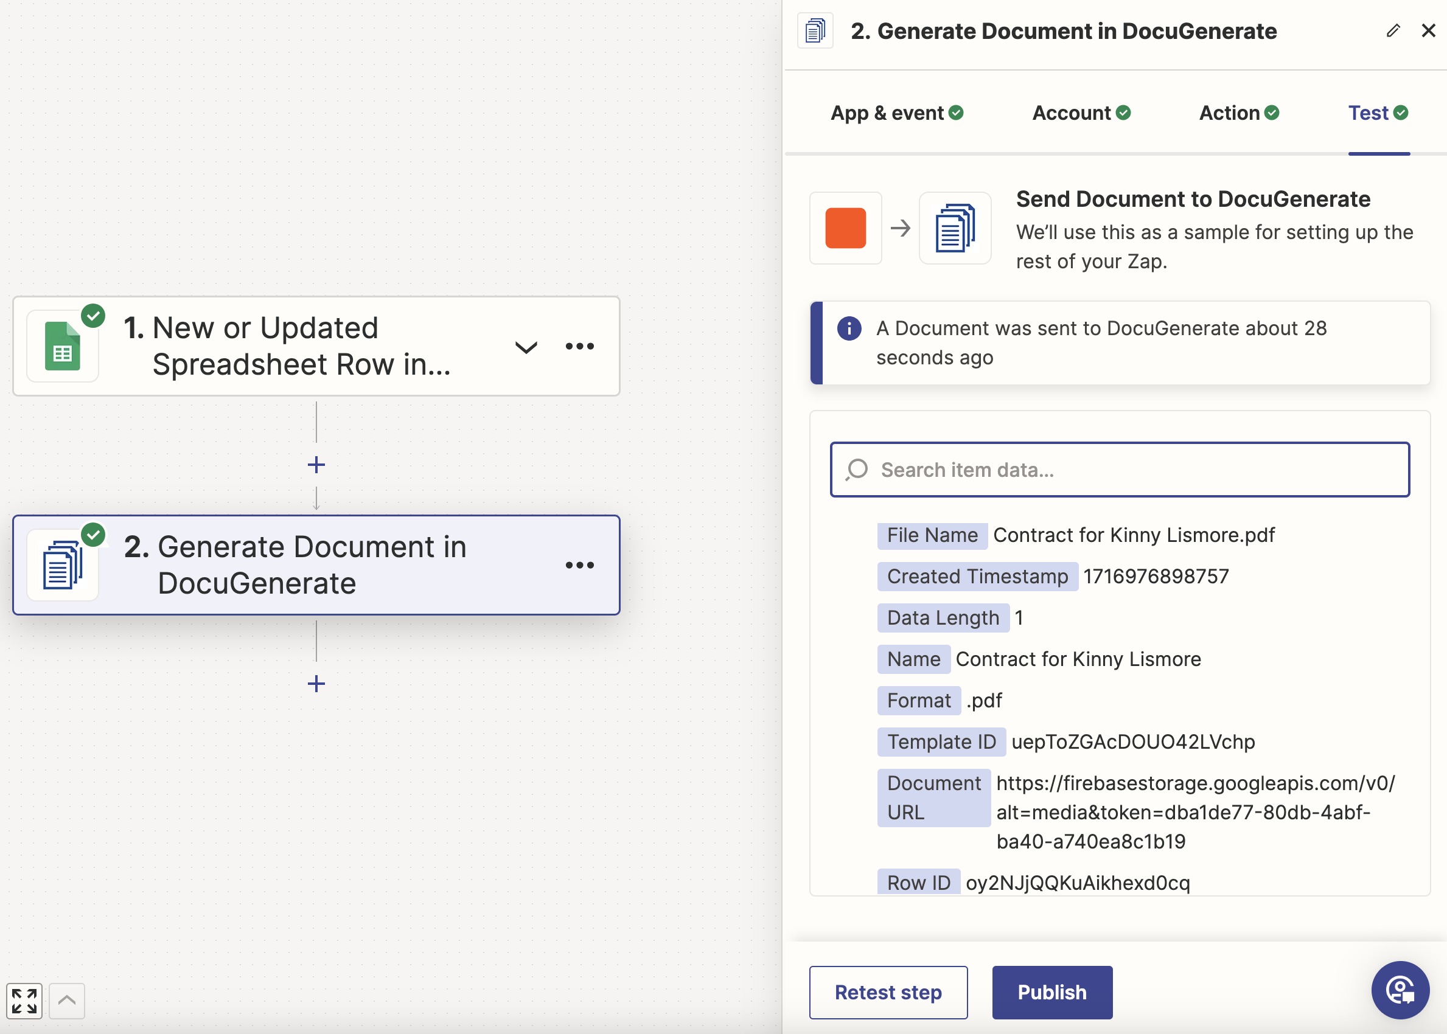Select the oy2NJjQQKuAikhexd0cq row value
The height and width of the screenshot is (1034, 1447).
[1078, 884]
